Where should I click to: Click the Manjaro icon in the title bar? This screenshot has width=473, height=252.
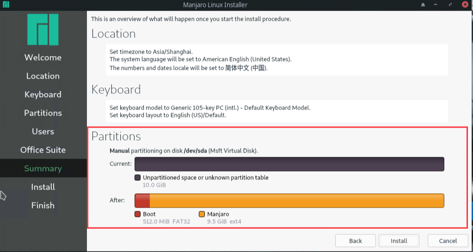(6, 5)
